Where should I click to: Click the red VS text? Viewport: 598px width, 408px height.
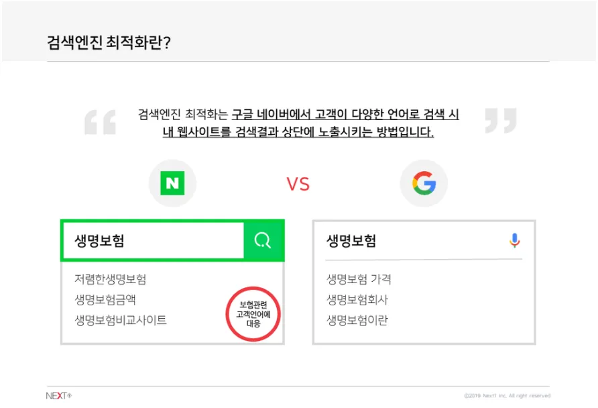[x=298, y=185]
